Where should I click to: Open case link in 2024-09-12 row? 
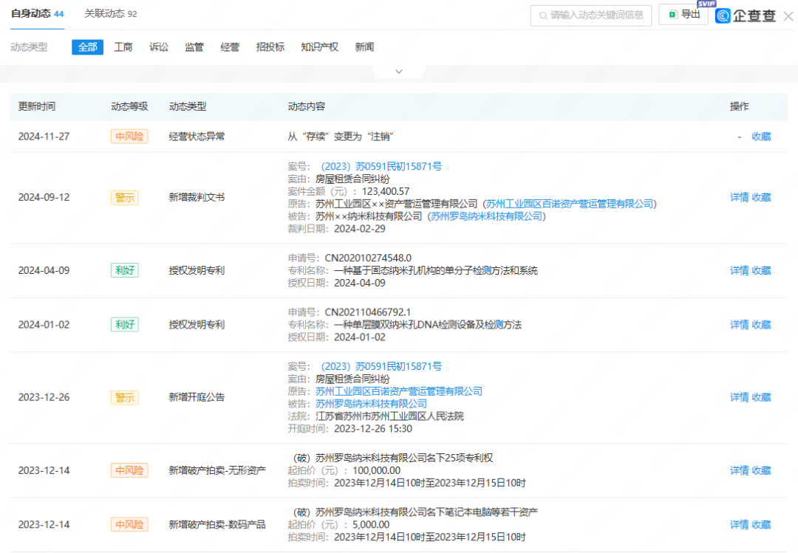coord(381,166)
